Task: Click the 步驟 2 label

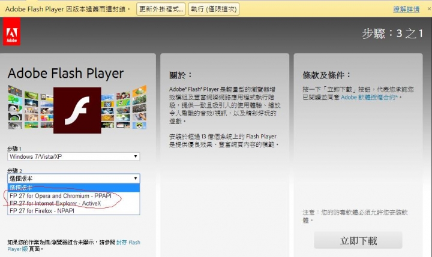Action: click(x=14, y=171)
